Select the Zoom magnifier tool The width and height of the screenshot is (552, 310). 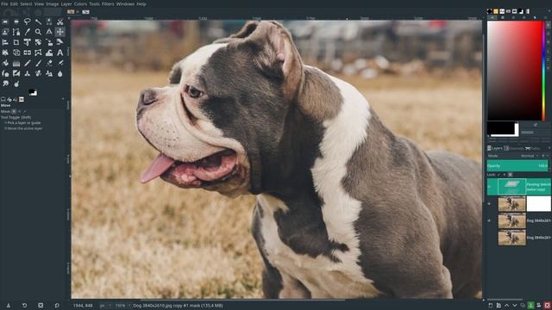(38, 32)
